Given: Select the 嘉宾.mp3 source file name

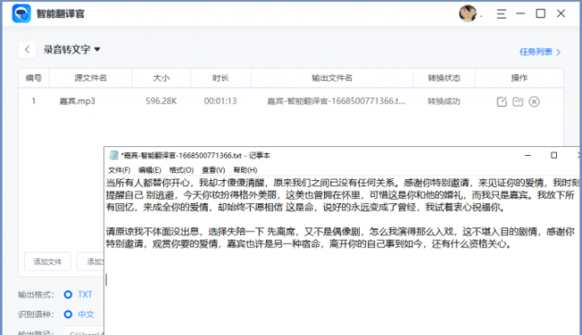Looking at the screenshot, I should (x=77, y=101).
